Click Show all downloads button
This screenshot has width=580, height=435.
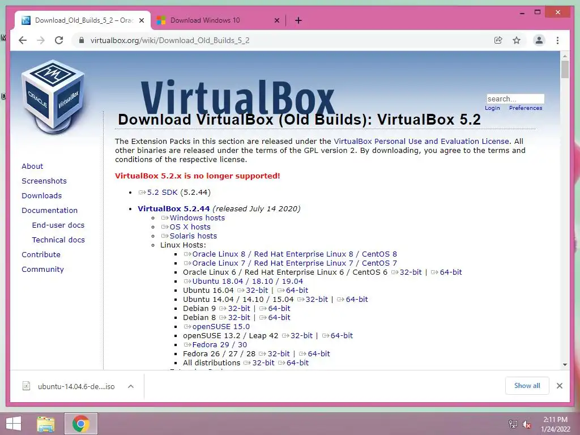point(527,386)
